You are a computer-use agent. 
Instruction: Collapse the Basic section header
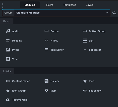click(7, 21)
